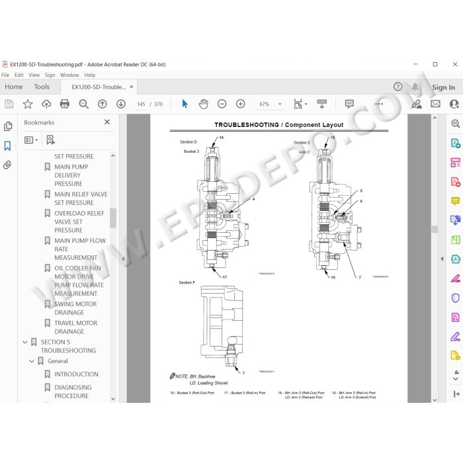The height and width of the screenshot is (463, 463).
Task: Open the Edit menu
Action: coord(19,75)
